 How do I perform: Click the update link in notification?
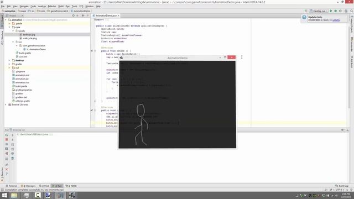click(336, 20)
